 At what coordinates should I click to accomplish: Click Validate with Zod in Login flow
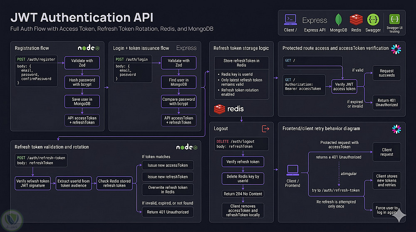pos(178,63)
